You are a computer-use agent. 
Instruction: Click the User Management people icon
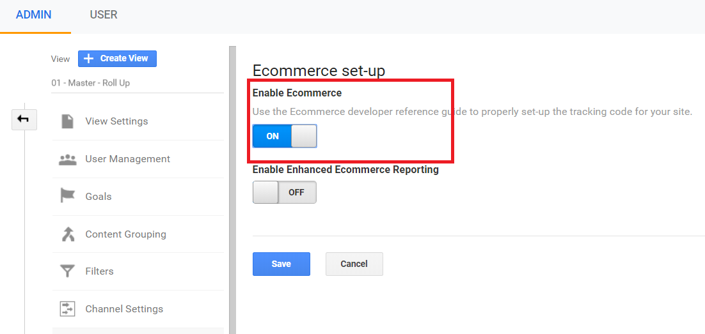tap(68, 160)
